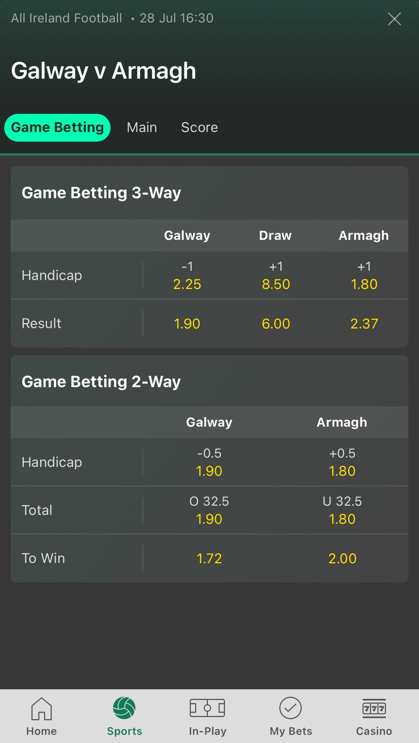419x743 pixels.
Task: Open the Home screen
Action: 41,717
